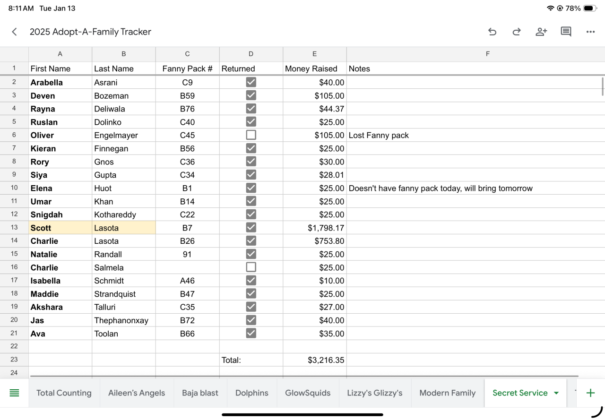Viewport: 605px width, 420px height.
Task: Uncheck the Returned box for Arabella Asrani
Action: tap(251, 82)
